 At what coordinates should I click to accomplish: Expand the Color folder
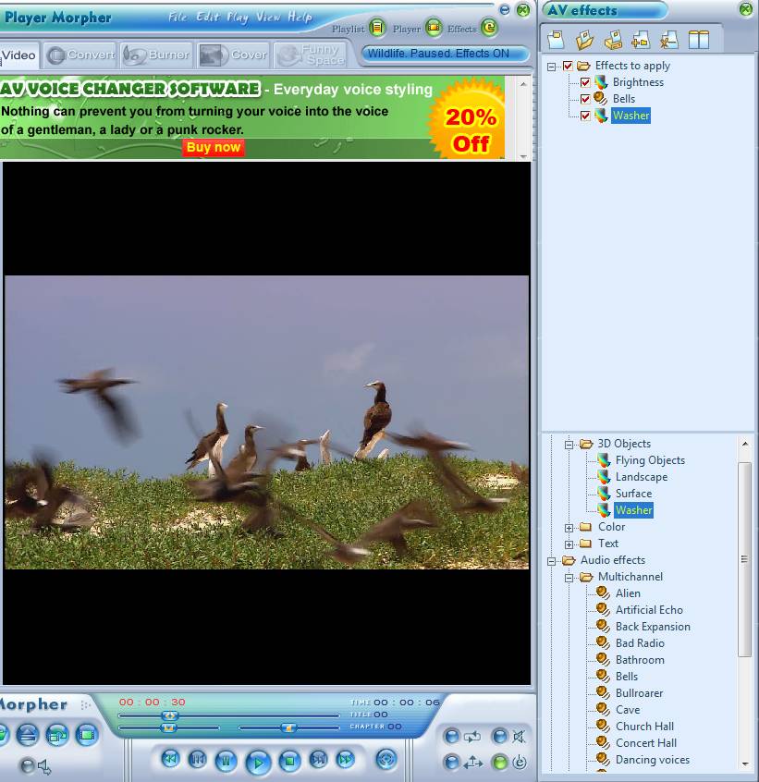[x=569, y=528]
